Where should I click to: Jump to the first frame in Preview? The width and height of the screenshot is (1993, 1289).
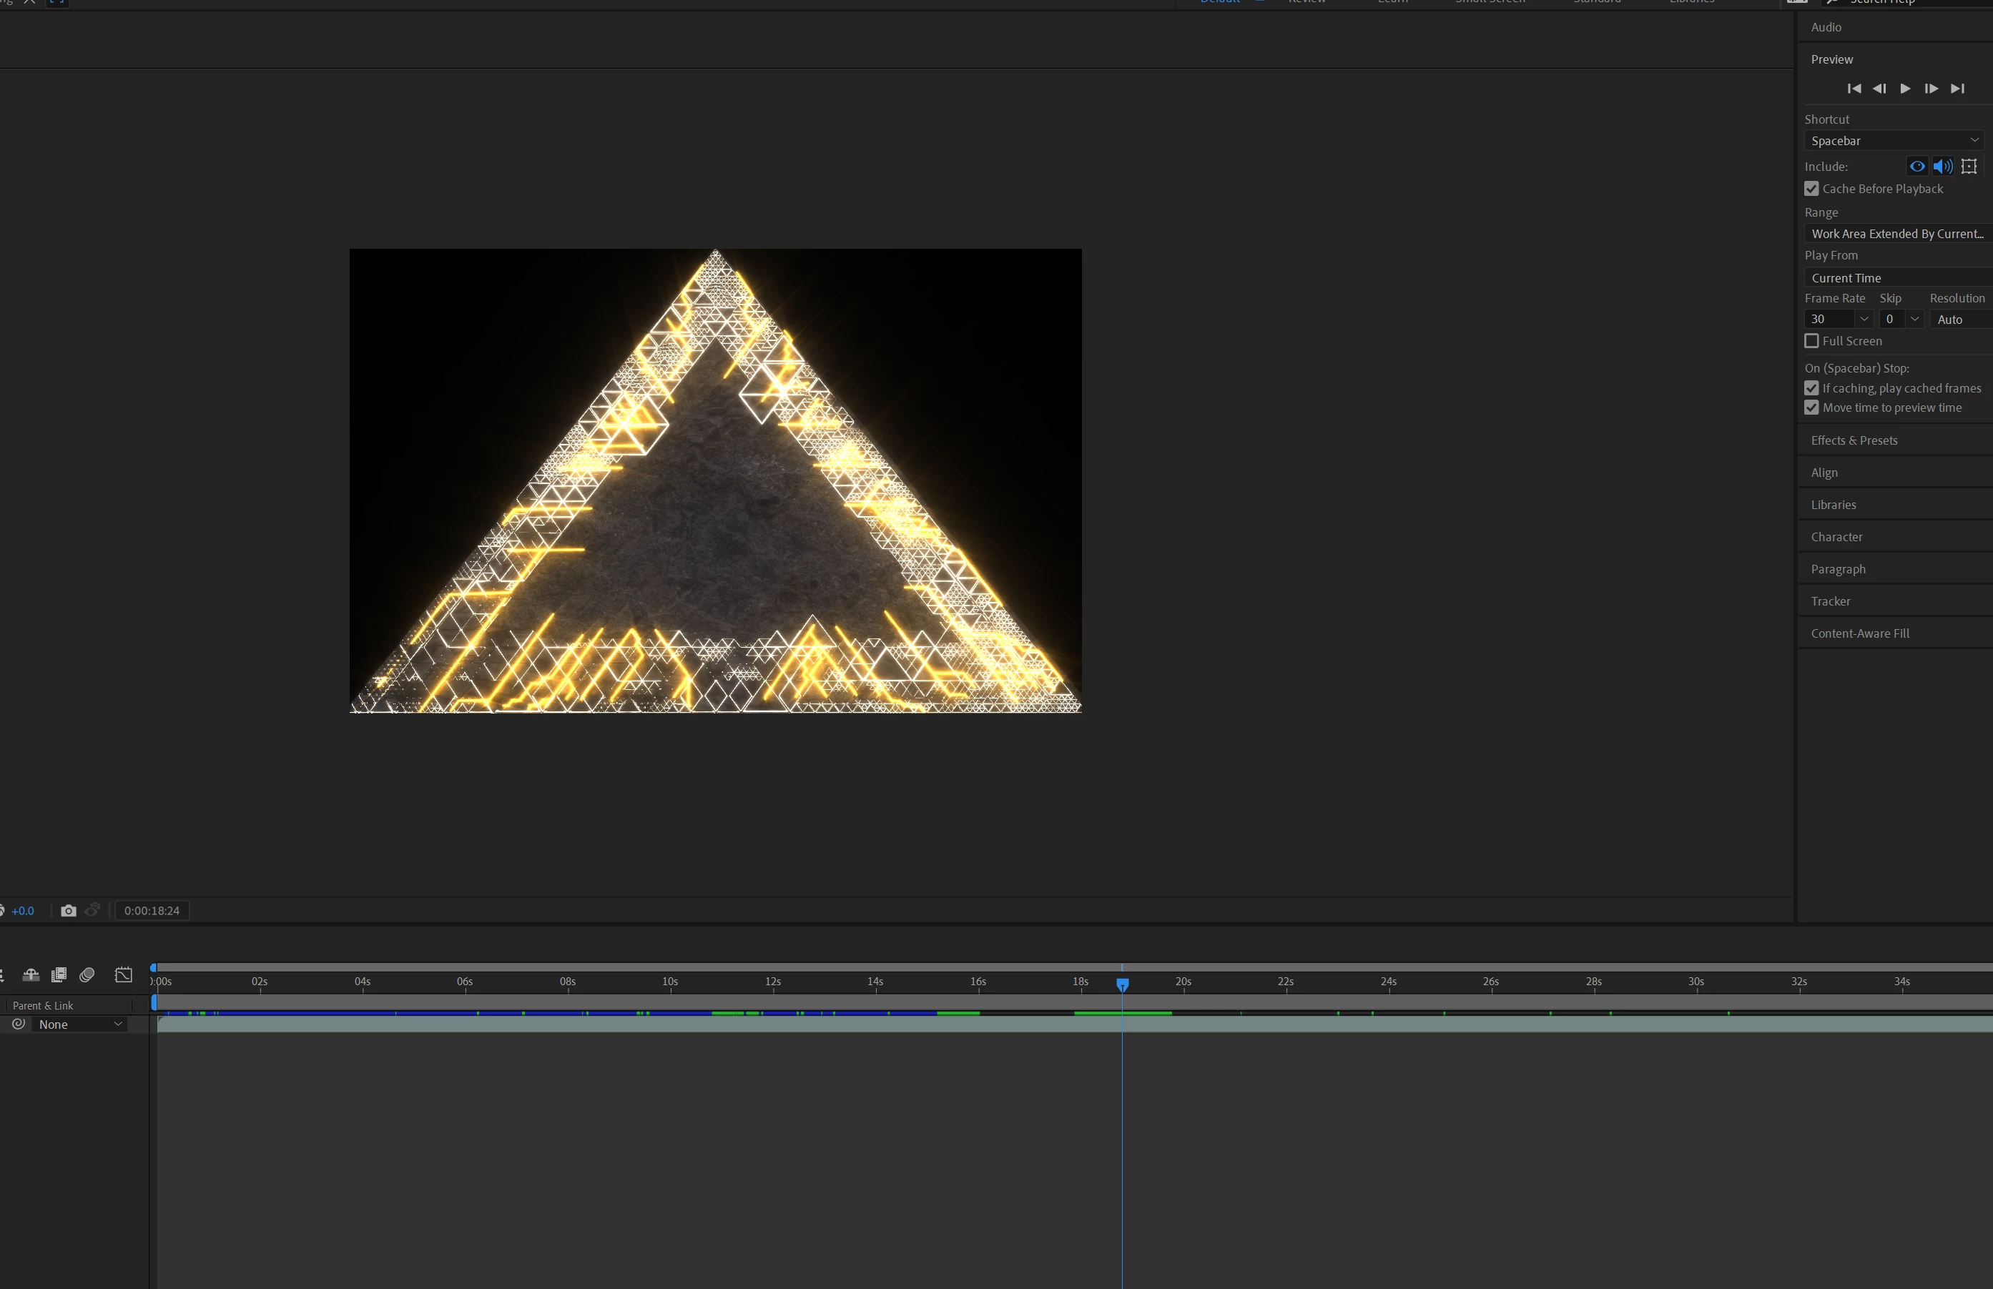pos(1854,89)
